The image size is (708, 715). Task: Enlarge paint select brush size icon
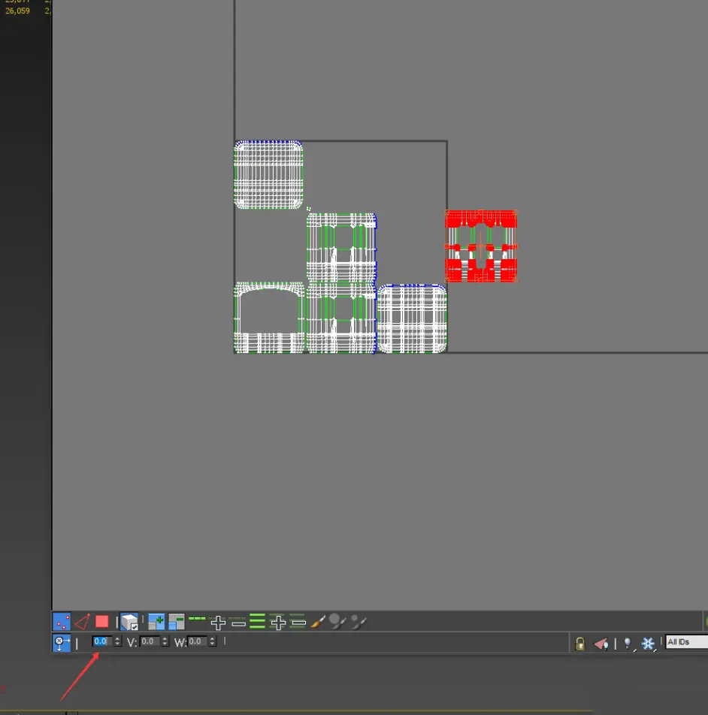pos(337,622)
